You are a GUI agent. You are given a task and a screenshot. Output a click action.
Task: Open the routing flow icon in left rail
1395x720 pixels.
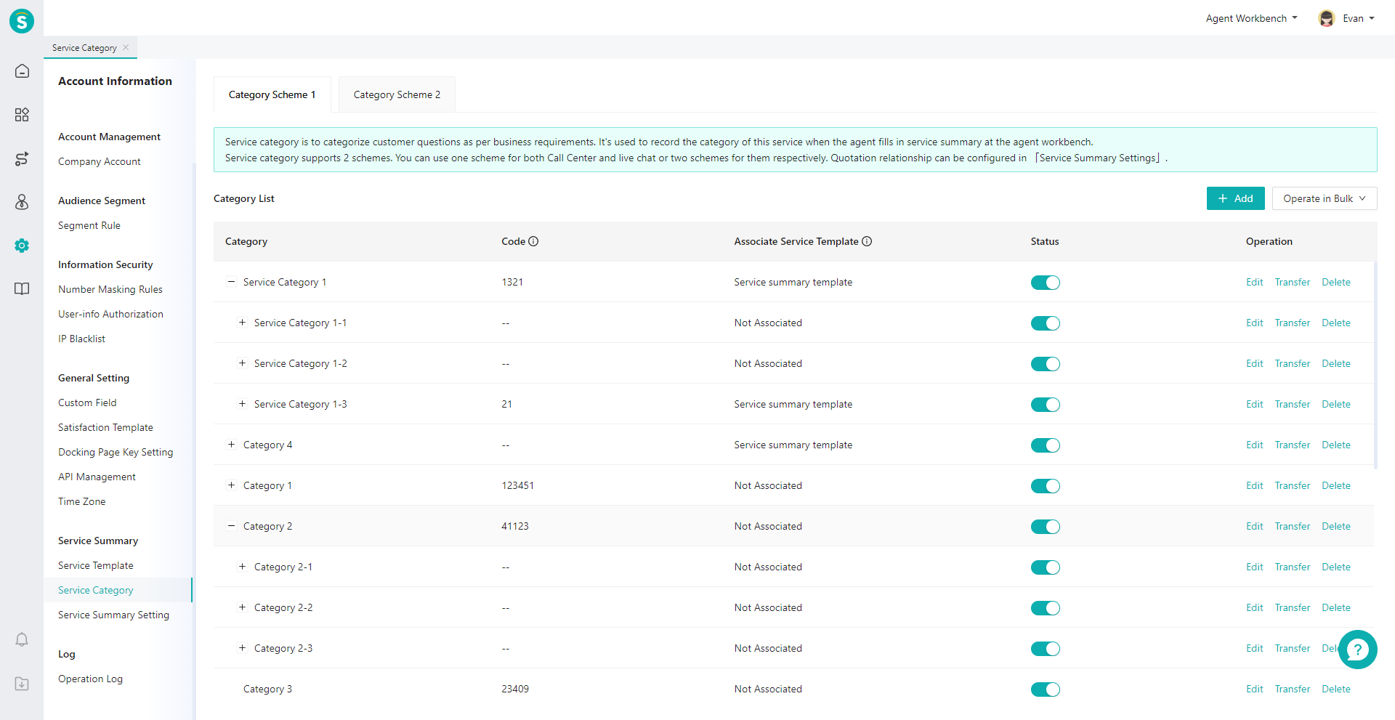click(x=22, y=158)
